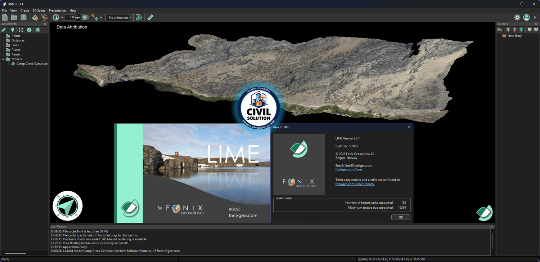Screen dimensions: 540x262
Task: Open the camera view mode dropdown arrow
Action: 62,17
